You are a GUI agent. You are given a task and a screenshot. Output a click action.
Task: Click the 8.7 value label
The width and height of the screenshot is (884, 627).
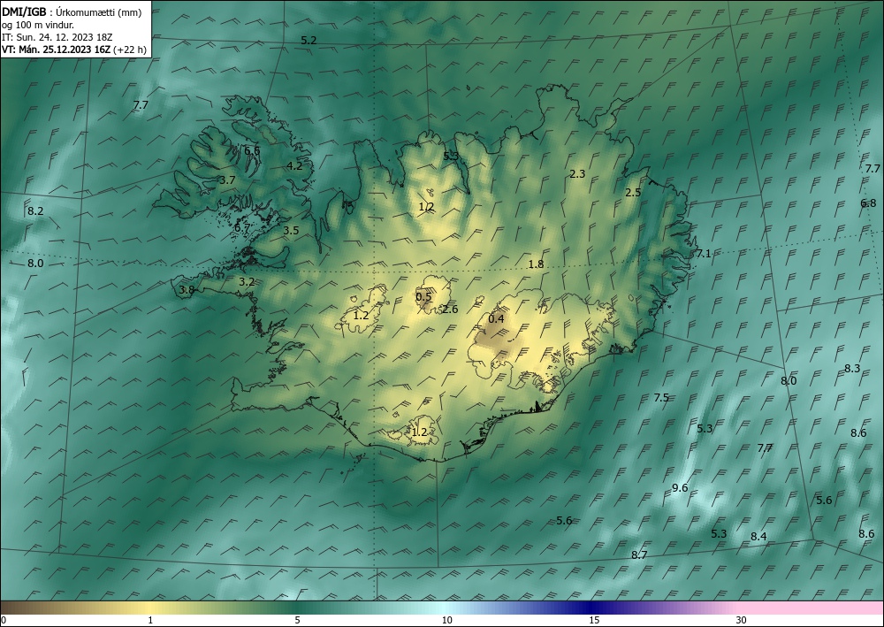pos(639,555)
